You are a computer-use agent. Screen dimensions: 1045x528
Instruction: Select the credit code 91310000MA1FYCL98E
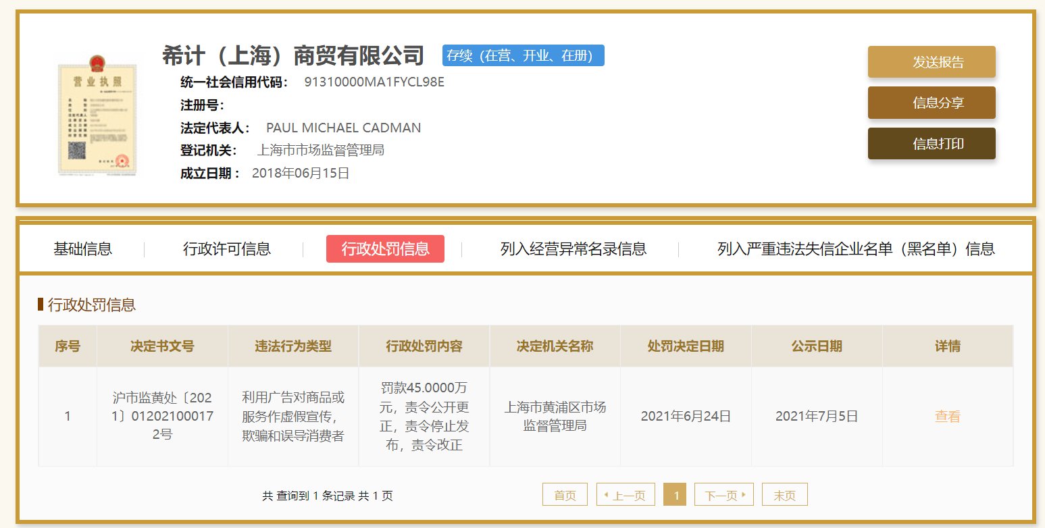tap(374, 82)
